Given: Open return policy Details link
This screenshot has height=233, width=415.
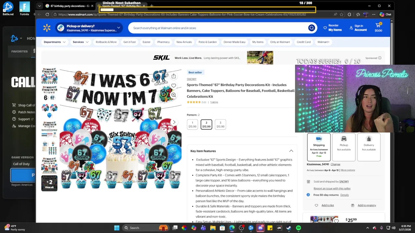Looking at the screenshot, I should [x=344, y=195].
